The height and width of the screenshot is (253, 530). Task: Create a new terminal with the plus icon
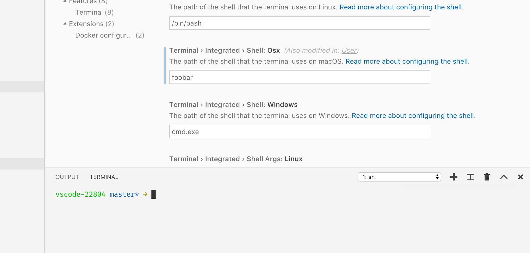(454, 177)
